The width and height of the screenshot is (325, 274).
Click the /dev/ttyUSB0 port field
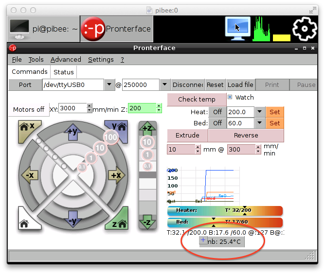73,85
